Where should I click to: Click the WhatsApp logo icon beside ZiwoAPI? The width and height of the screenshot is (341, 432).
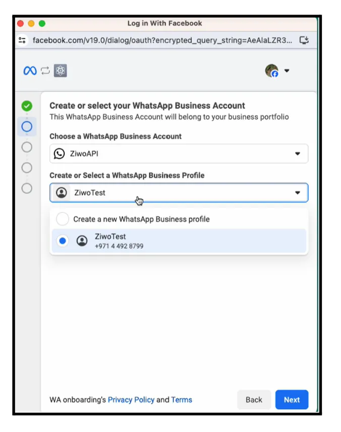[x=59, y=153]
